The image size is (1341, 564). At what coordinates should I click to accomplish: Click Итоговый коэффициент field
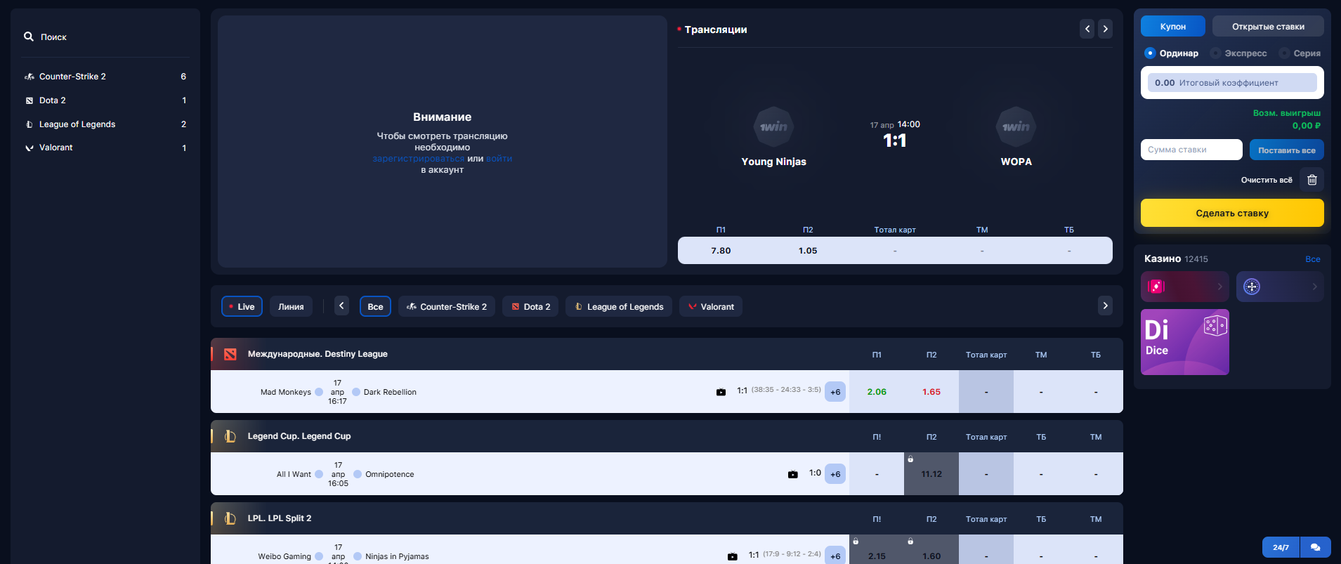[x=1232, y=83]
